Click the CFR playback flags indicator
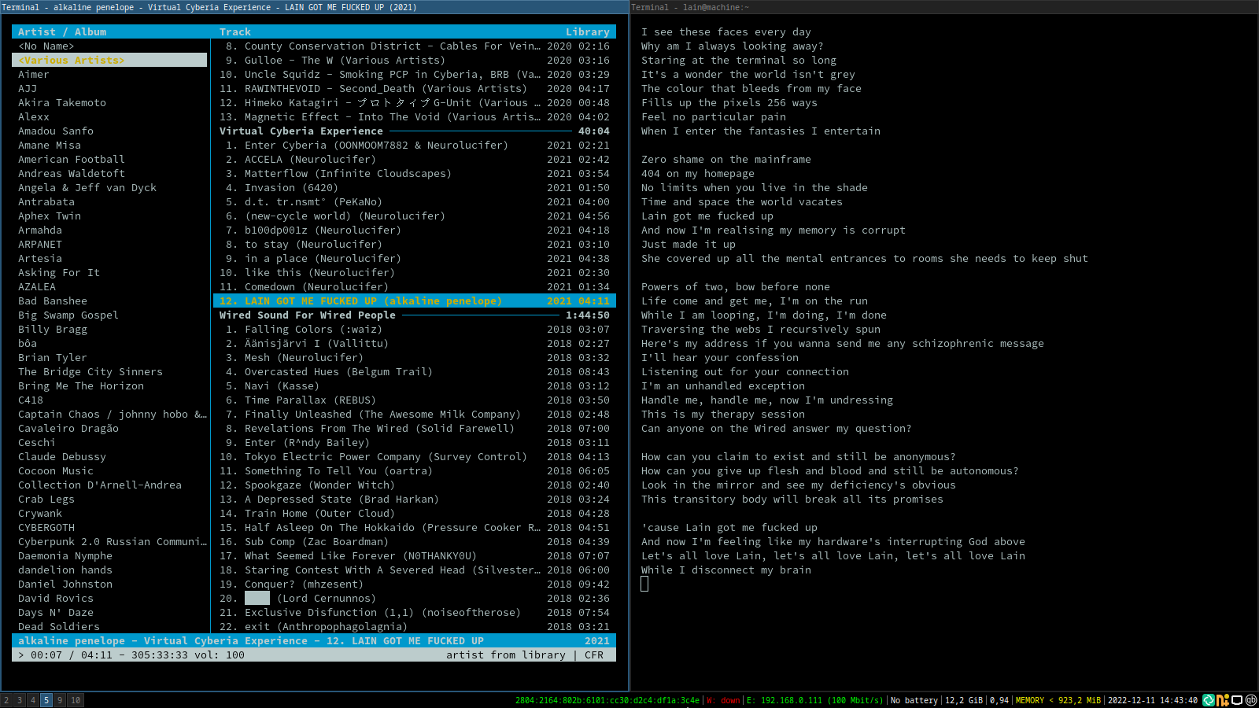The image size is (1259, 708). pos(594,655)
